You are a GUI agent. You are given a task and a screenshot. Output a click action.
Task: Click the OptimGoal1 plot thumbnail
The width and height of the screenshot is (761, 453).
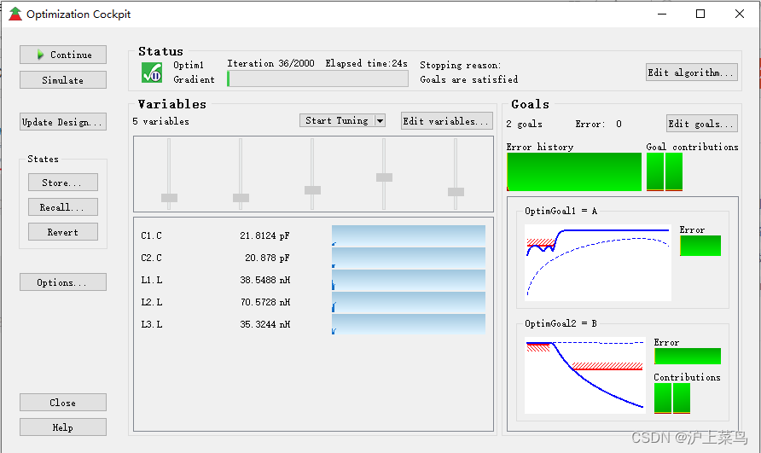pyautogui.click(x=598, y=263)
